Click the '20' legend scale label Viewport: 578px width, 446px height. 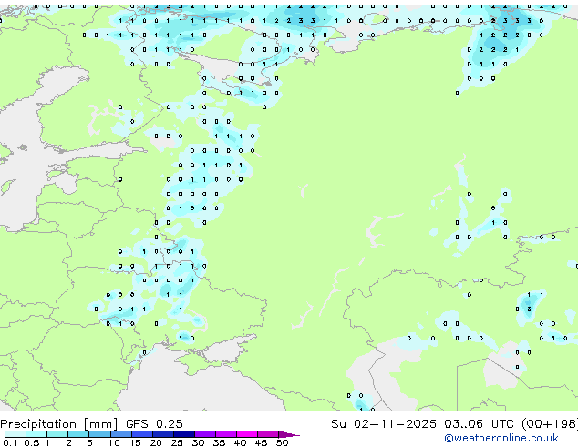156,442
